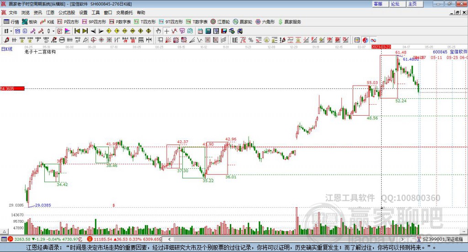The width and height of the screenshot is (468, 252).
Task: Open the 浏览 menu
Action: tap(26, 12)
